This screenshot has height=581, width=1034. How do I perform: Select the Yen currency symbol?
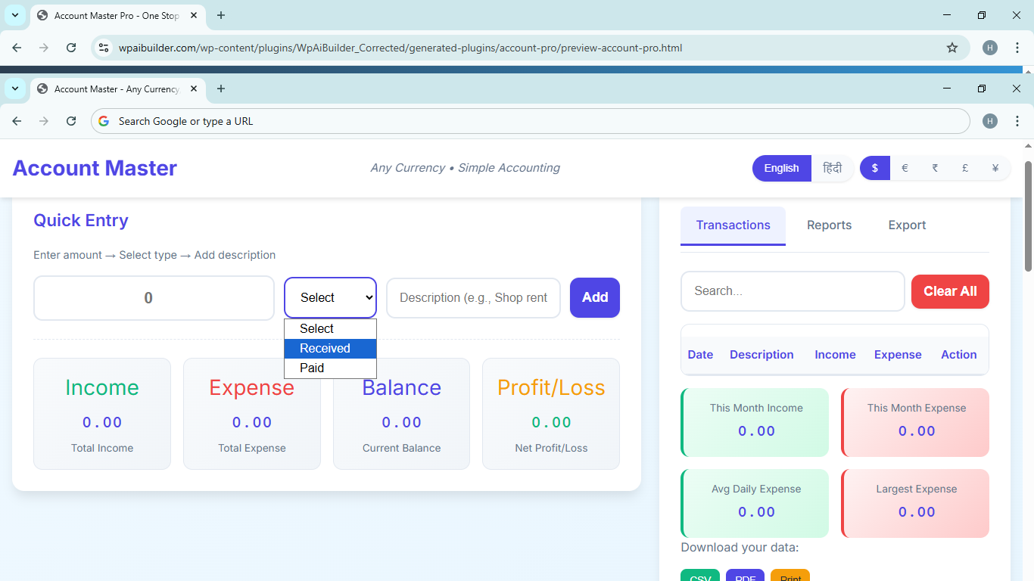click(x=995, y=168)
